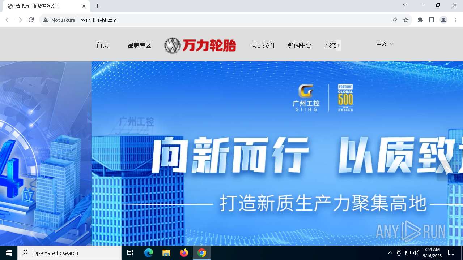This screenshot has height=260, width=463.
Task: Open 关于我们 menu item
Action: point(263,45)
